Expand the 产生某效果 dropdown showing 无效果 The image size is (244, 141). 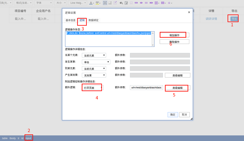(94, 75)
